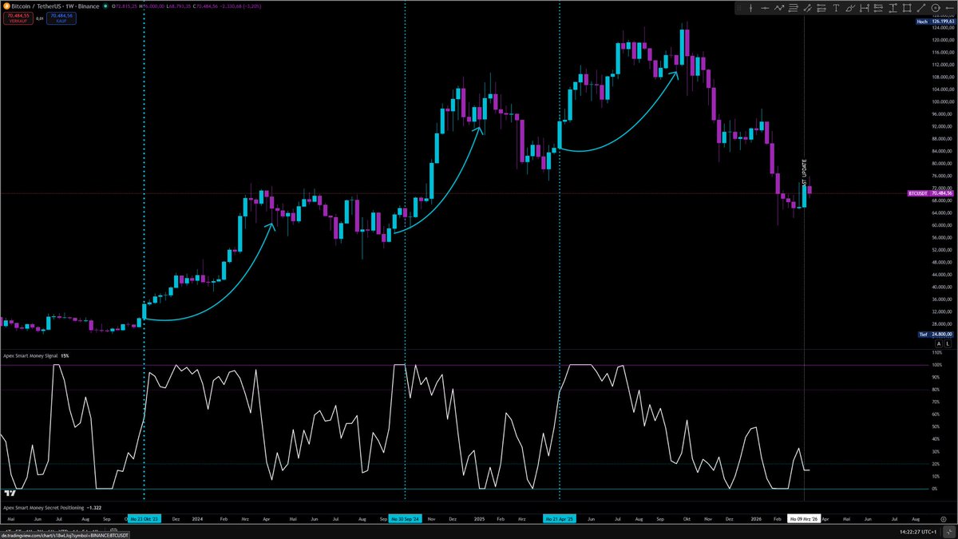Click the Bitcoin coin icon beside the symbol
Viewport: 958px width, 539px height.
point(6,5)
